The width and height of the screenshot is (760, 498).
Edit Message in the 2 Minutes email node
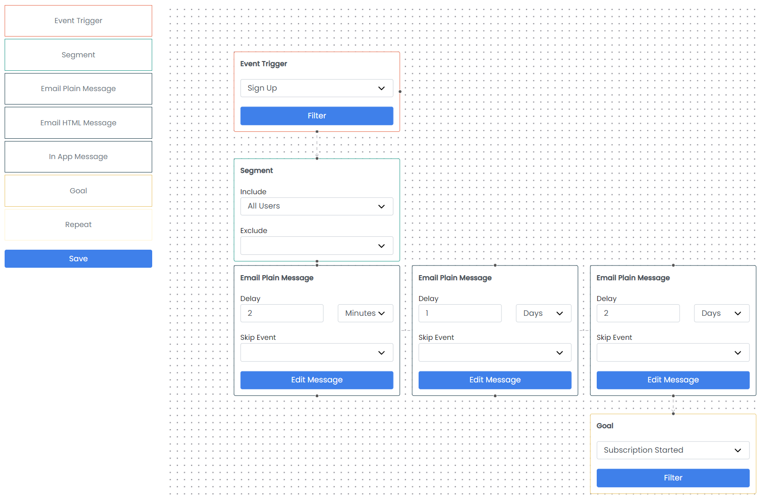(x=317, y=380)
